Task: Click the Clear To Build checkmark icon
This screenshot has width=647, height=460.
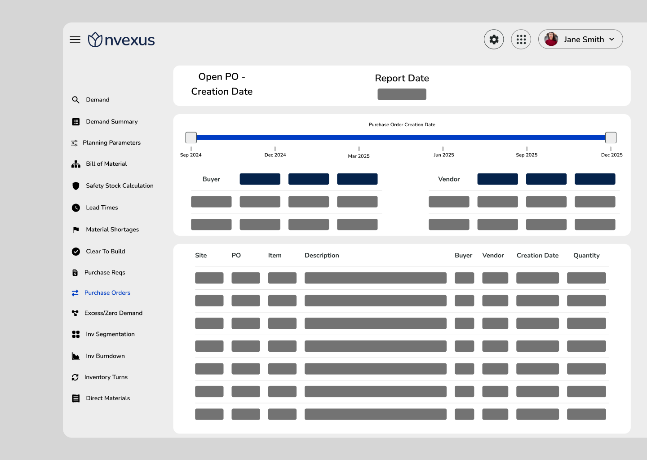Action: click(x=76, y=252)
